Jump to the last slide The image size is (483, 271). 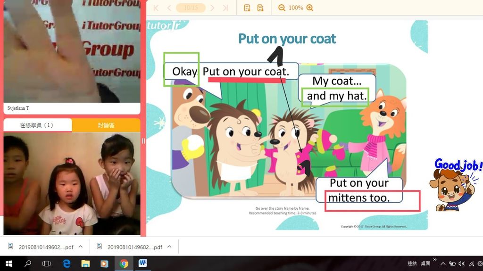point(225,8)
